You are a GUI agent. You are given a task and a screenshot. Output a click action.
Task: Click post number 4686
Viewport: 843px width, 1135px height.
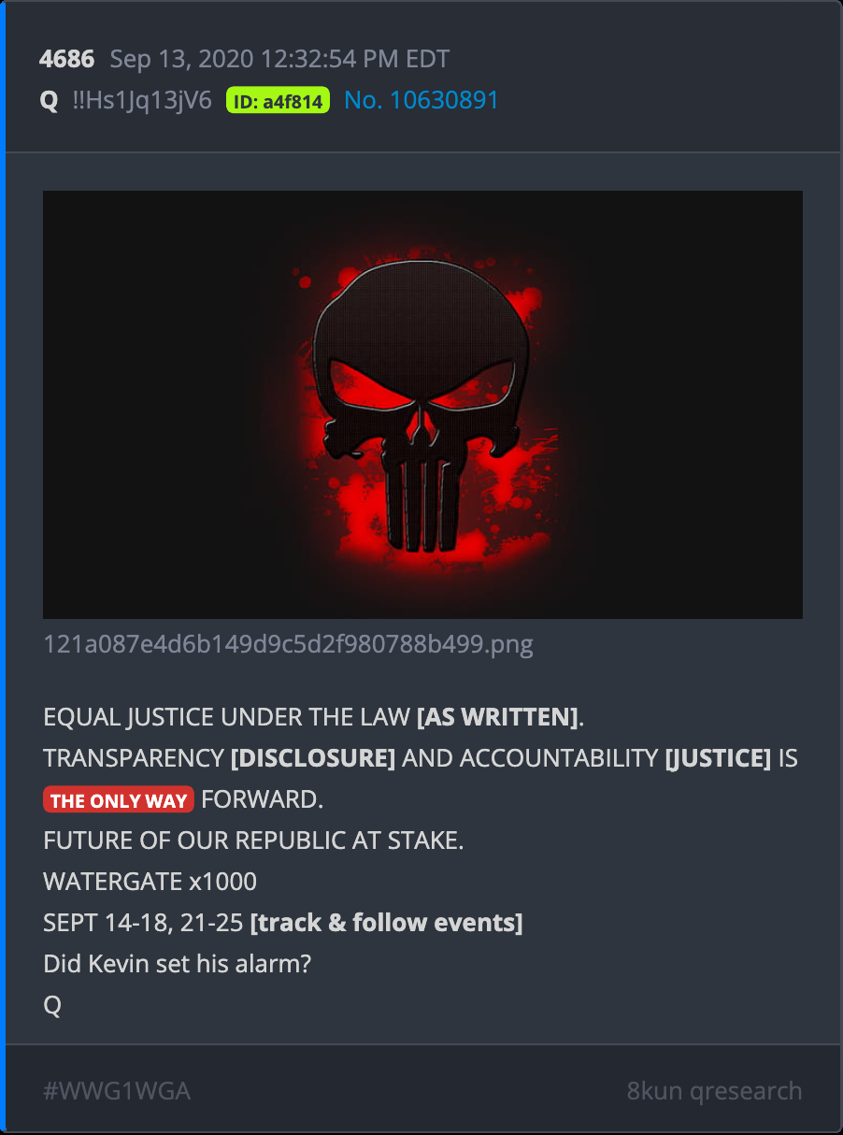coord(67,60)
